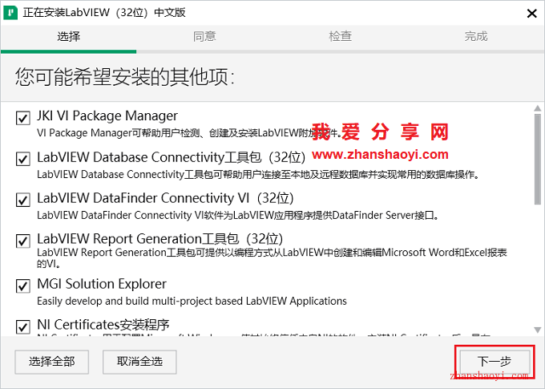Screen dimensions: 545x389
Task: Select the 完成 step tab
Action: [476, 36]
